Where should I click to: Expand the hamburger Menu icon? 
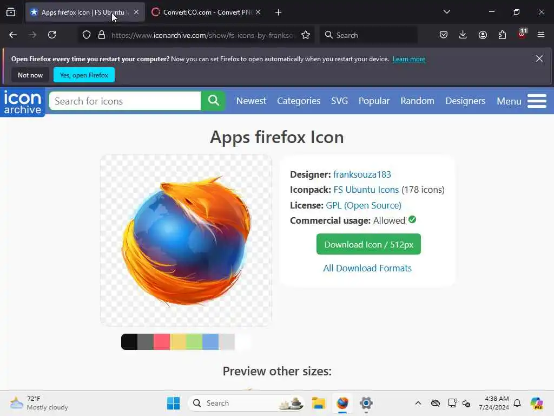[537, 101]
